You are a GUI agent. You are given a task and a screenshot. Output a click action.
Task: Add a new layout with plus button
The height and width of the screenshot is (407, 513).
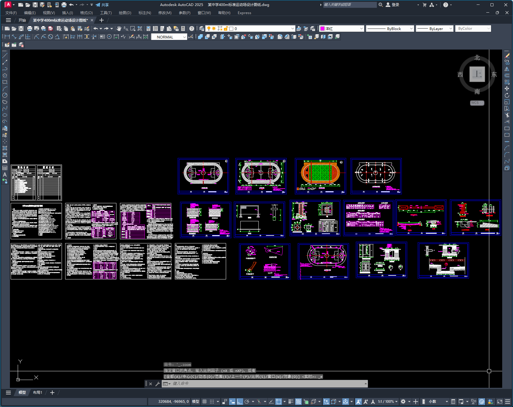(52, 393)
